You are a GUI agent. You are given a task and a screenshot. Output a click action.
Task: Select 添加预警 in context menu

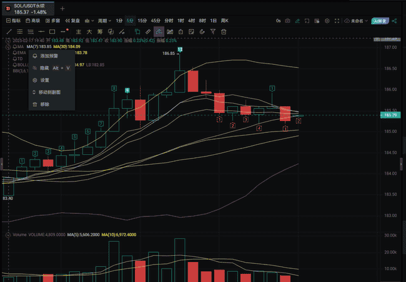[x=49, y=56]
